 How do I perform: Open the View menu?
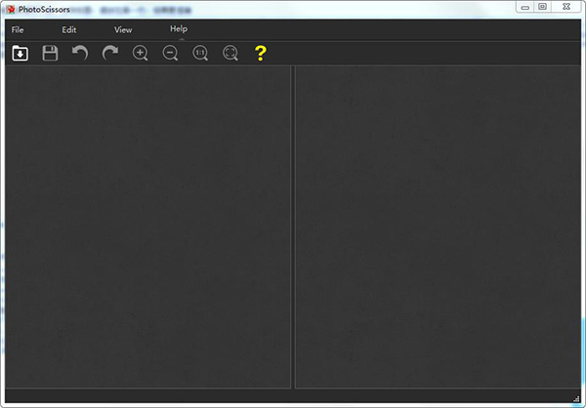pos(123,30)
